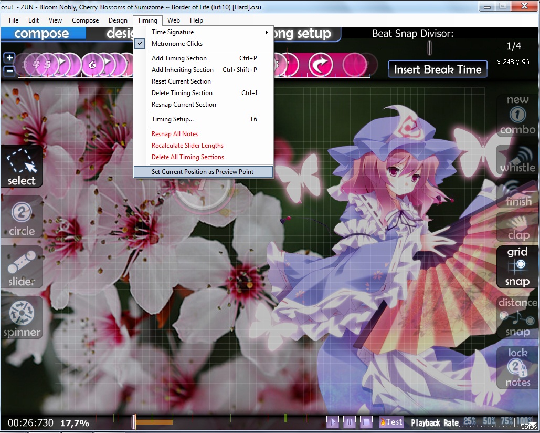
Task: Set playback rate to 25%
Action: click(470, 421)
